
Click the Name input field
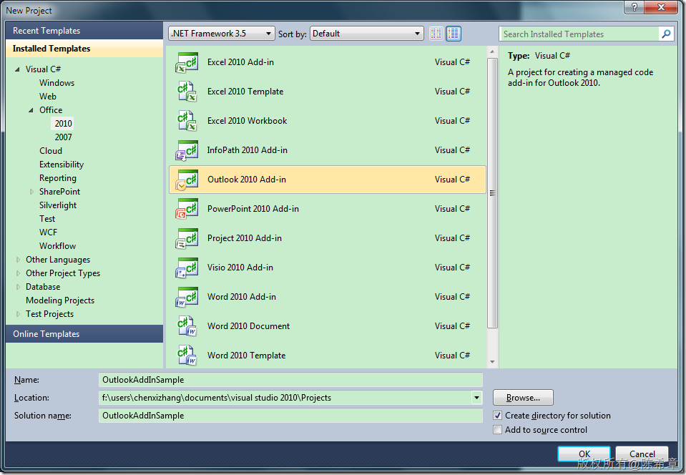290,380
